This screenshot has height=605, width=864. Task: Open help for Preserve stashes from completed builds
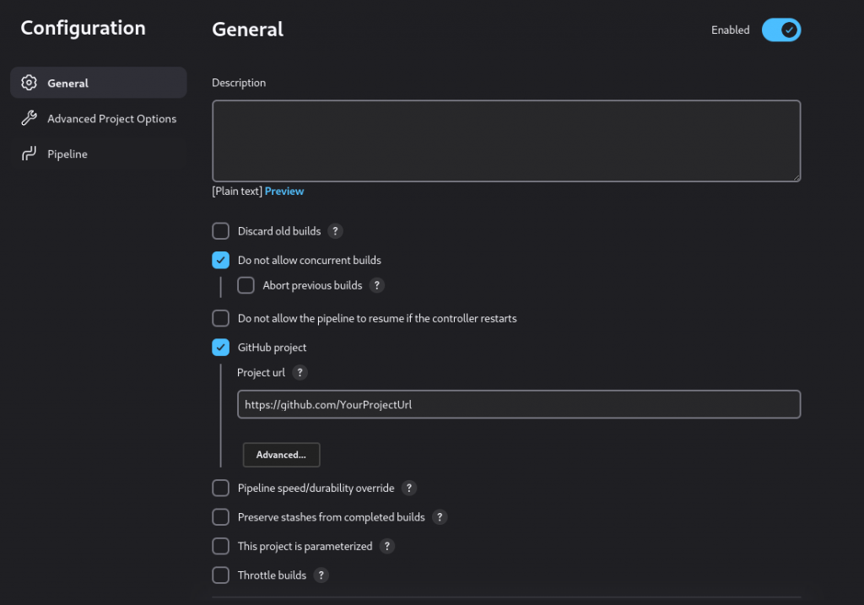439,517
